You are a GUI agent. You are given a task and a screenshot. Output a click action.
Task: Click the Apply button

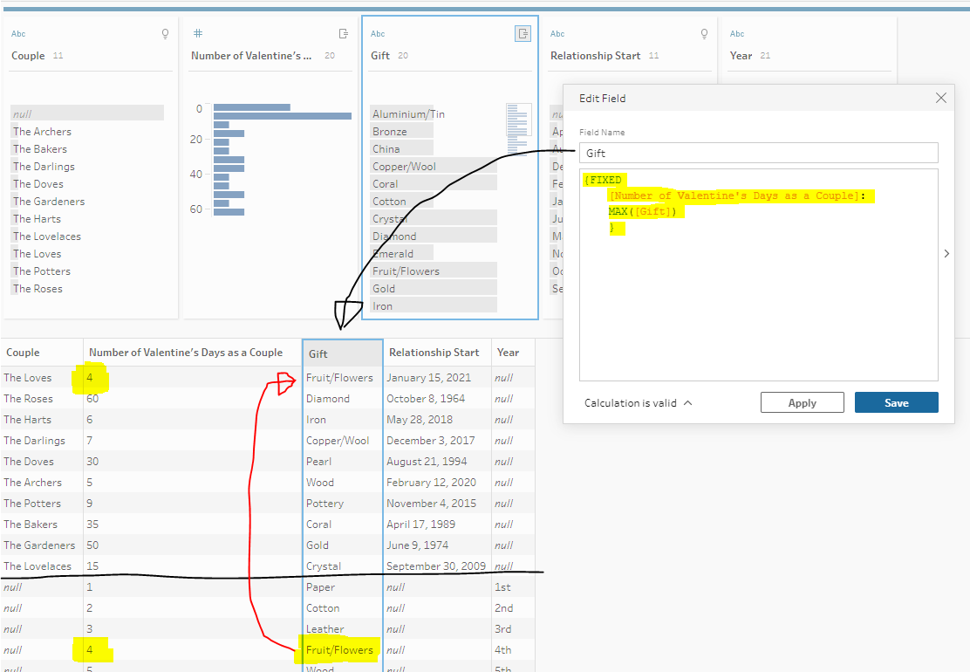click(x=802, y=402)
